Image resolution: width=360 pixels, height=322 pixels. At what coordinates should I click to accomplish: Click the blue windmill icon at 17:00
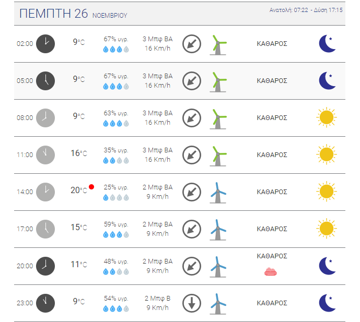click(x=218, y=229)
